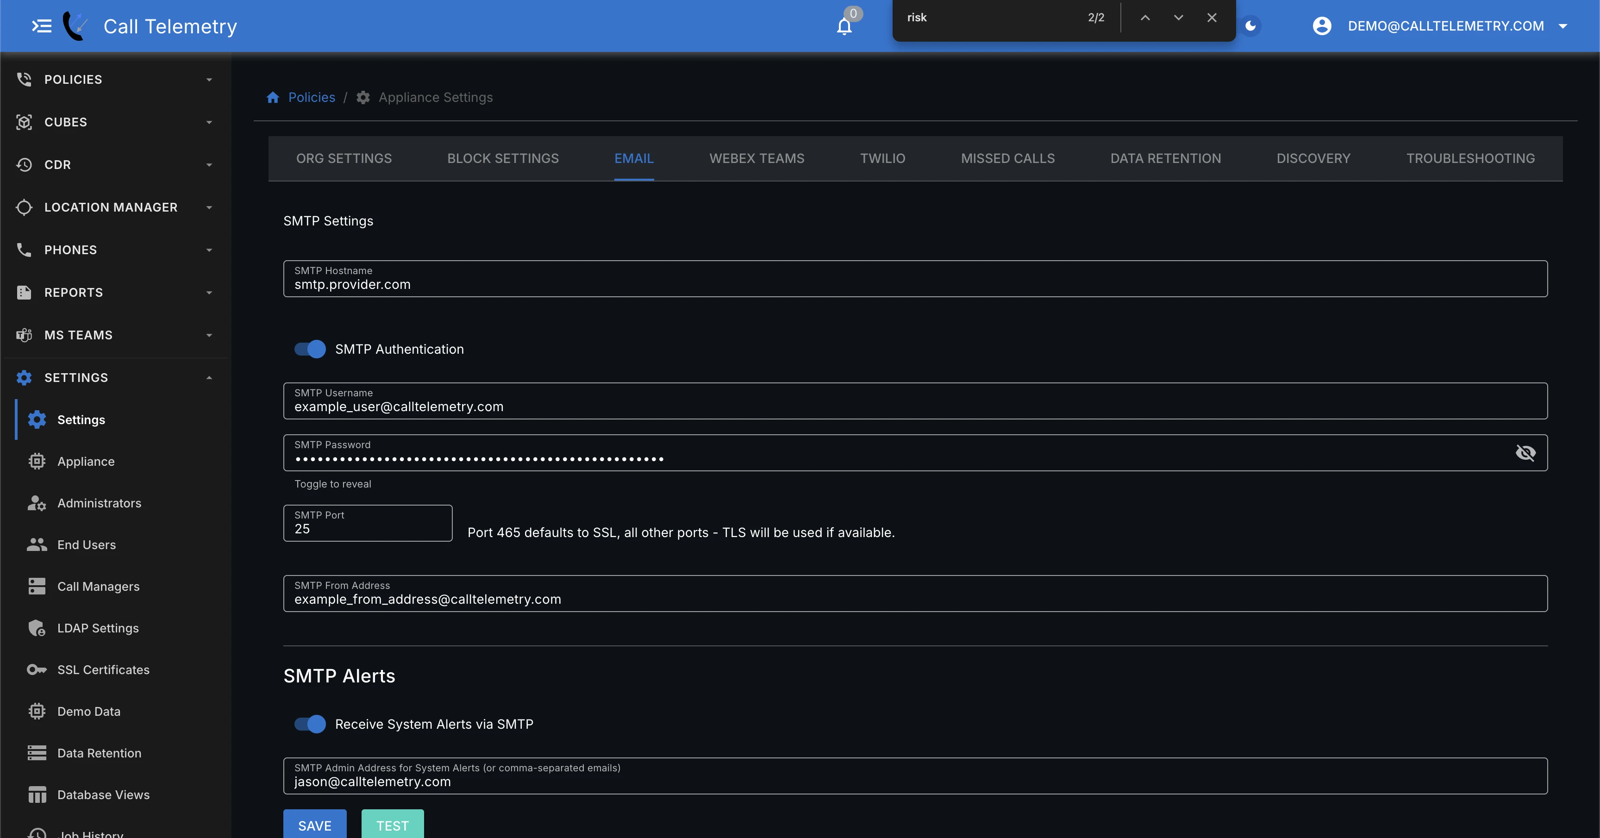Close the find-in-page bar

[x=1212, y=18]
